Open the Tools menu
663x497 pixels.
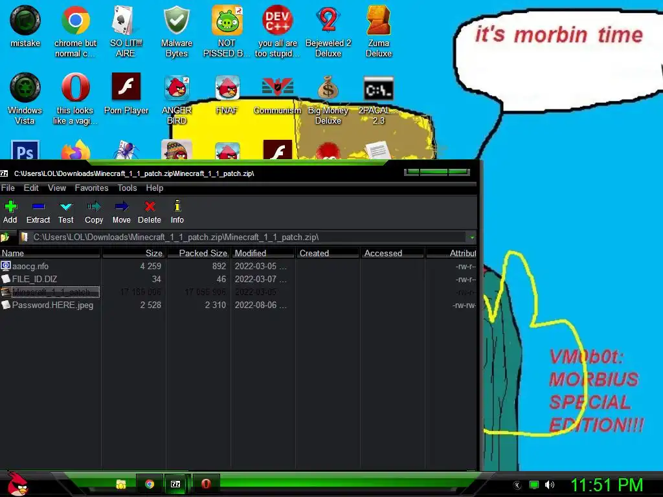pos(127,188)
